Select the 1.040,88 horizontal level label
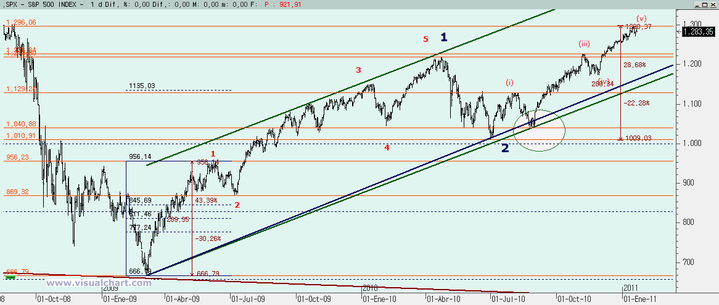Screen dimensions: 719x305 pos(21,124)
